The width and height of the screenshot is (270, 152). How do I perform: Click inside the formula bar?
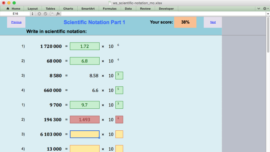pyautogui.click(x=163, y=14)
